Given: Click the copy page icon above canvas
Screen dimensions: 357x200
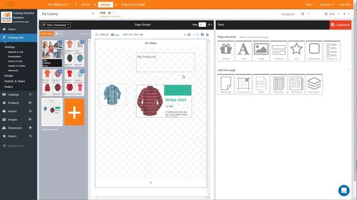Looking at the screenshot, I should 202,34.
